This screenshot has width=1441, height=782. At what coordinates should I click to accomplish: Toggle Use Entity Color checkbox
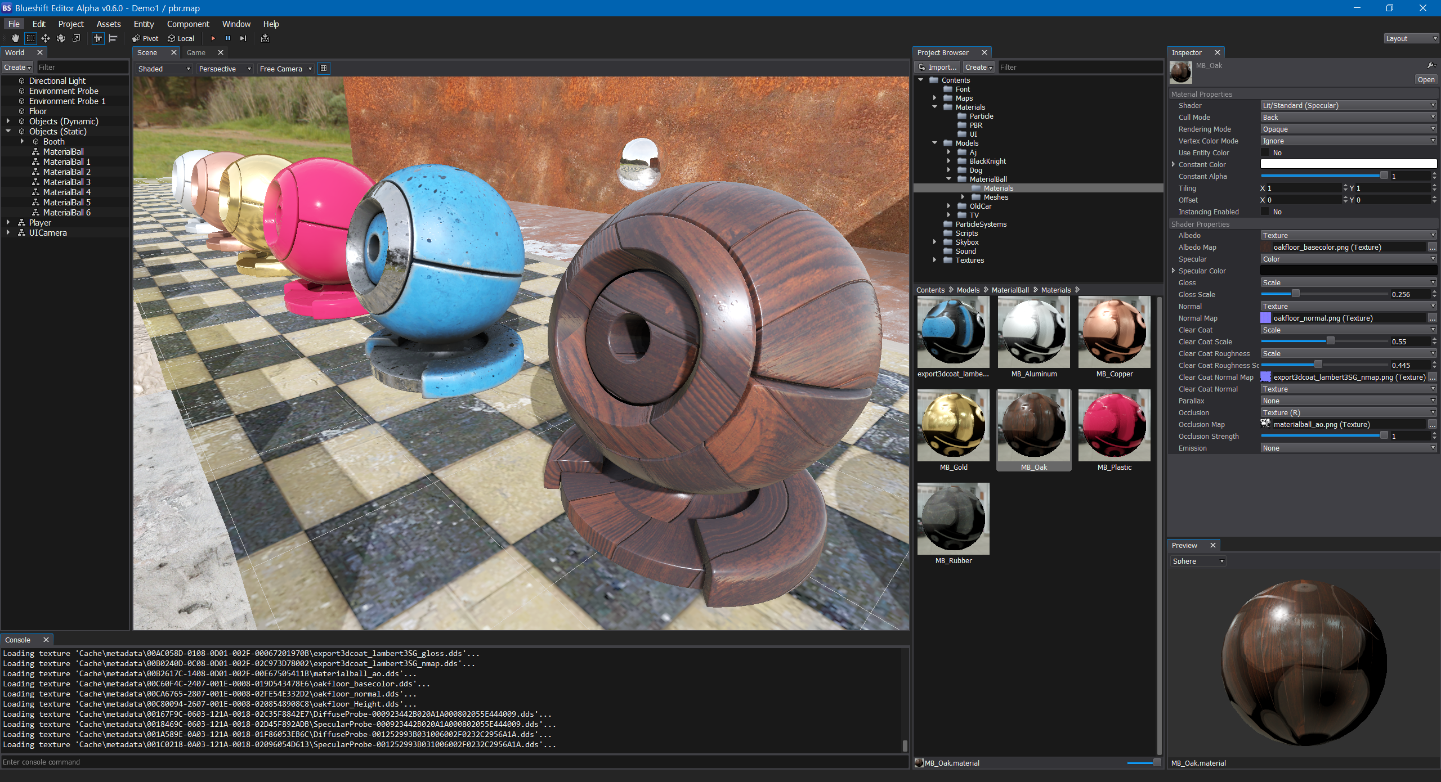click(x=1265, y=153)
